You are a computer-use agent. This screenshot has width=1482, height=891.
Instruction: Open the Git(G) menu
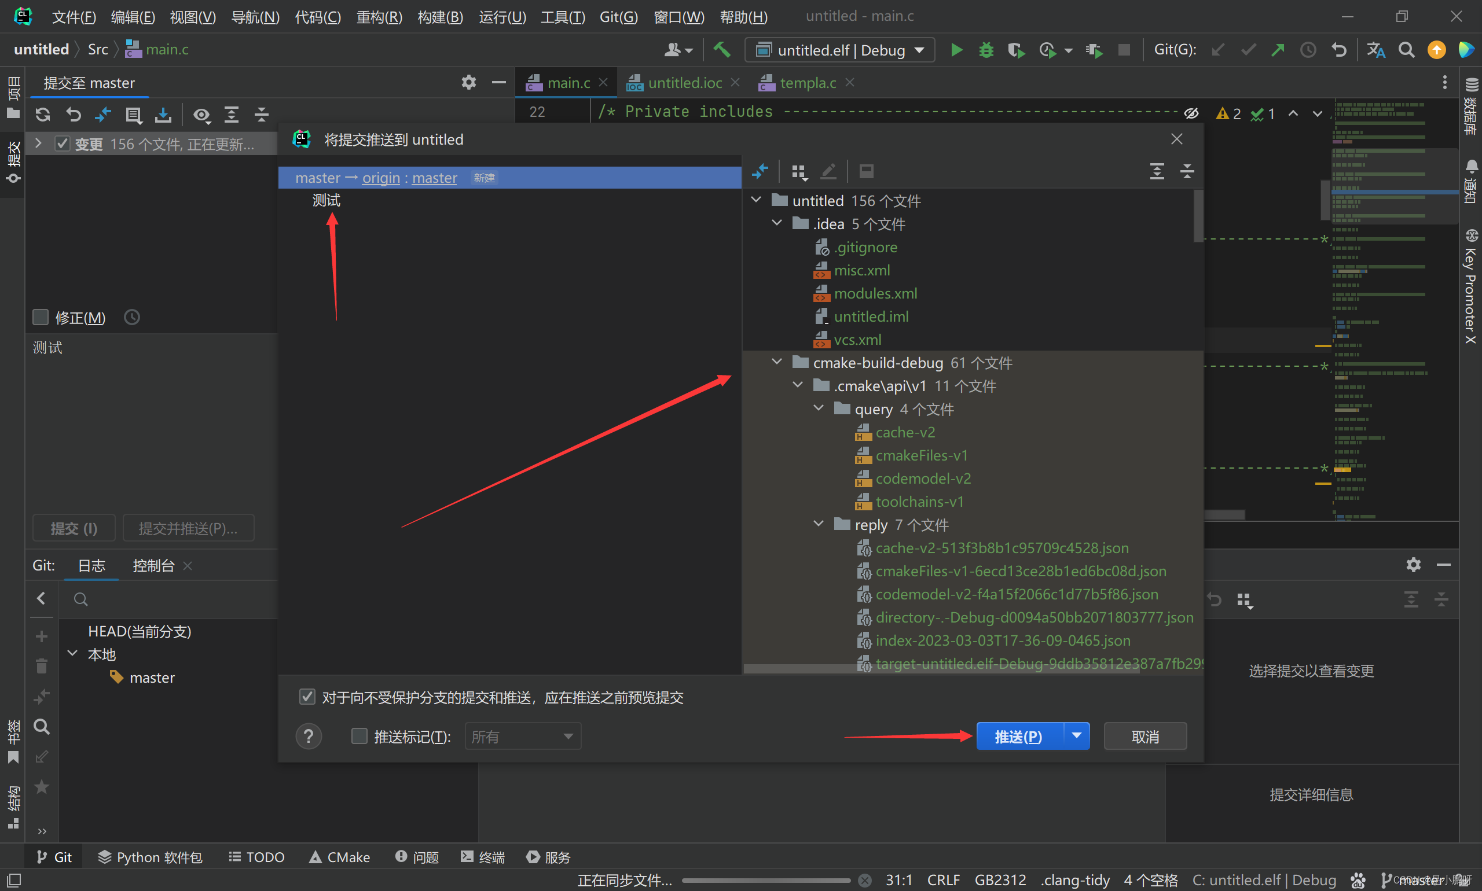[x=618, y=17]
